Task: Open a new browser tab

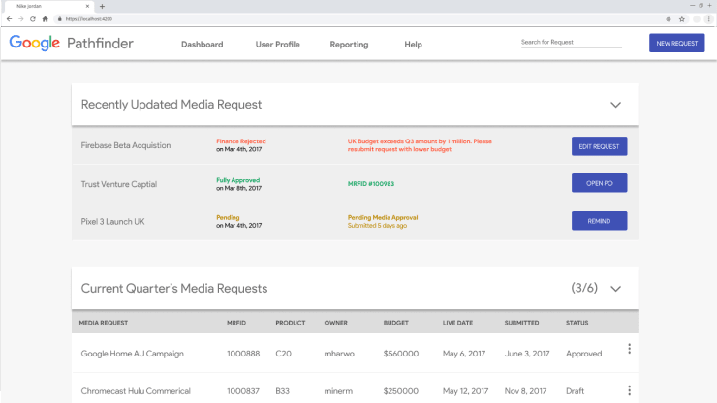Action: point(102,7)
